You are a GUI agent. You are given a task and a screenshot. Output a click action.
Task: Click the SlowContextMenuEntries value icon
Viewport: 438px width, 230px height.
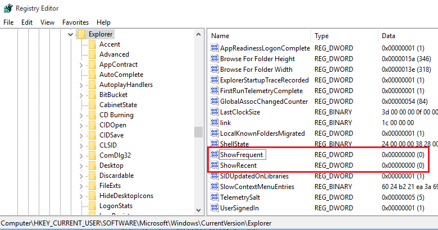[x=215, y=187]
